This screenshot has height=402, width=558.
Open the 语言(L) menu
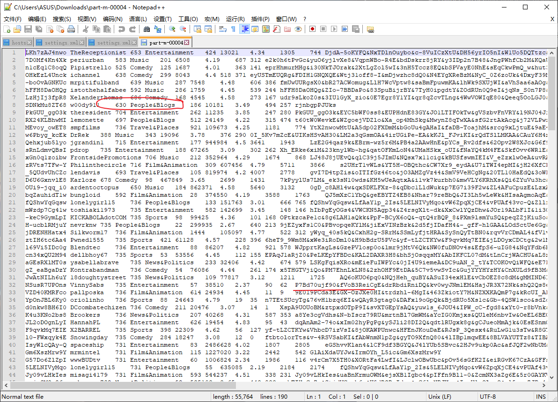[138, 19]
